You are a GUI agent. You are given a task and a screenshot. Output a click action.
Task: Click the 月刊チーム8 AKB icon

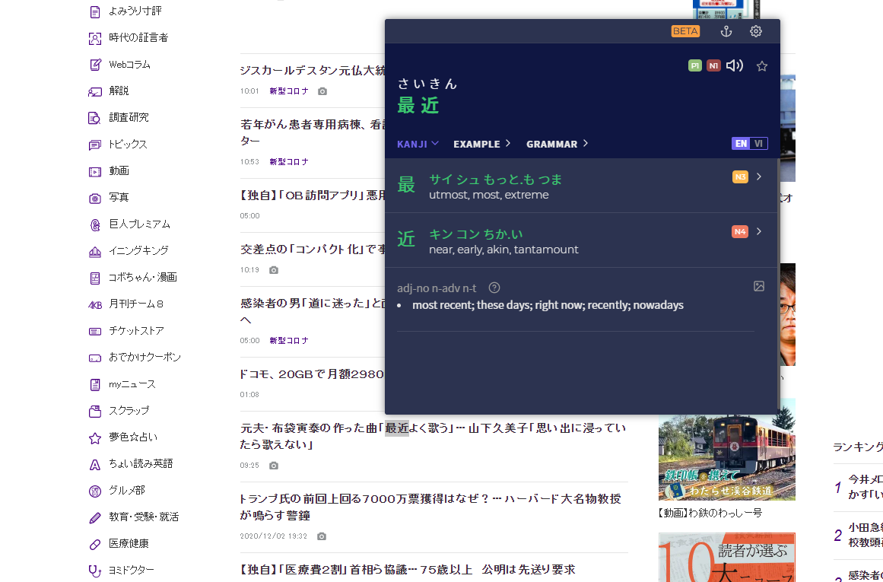coord(95,305)
